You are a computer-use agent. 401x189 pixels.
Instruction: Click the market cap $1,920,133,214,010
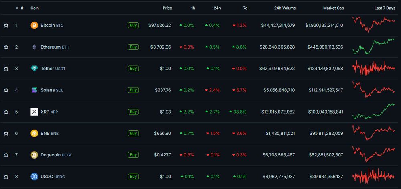point(324,26)
